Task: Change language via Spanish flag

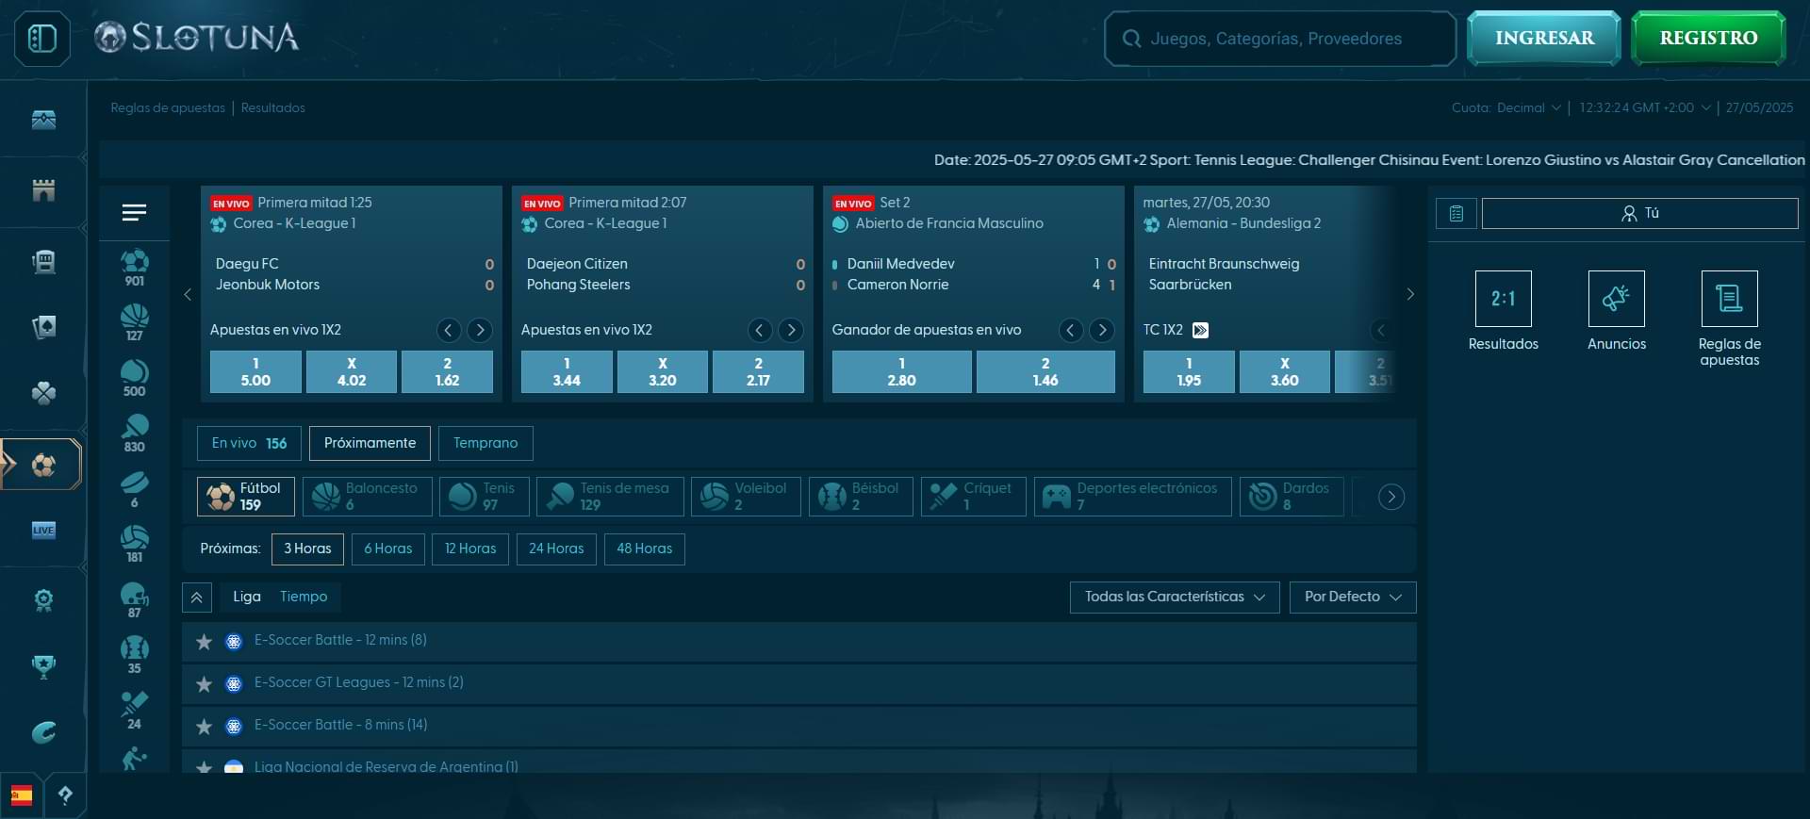Action: [x=22, y=796]
